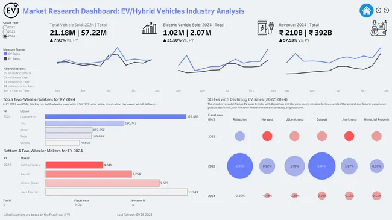Click the Kinetic Green bar
The width and height of the screenshot is (392, 220).
click(x=103, y=183)
